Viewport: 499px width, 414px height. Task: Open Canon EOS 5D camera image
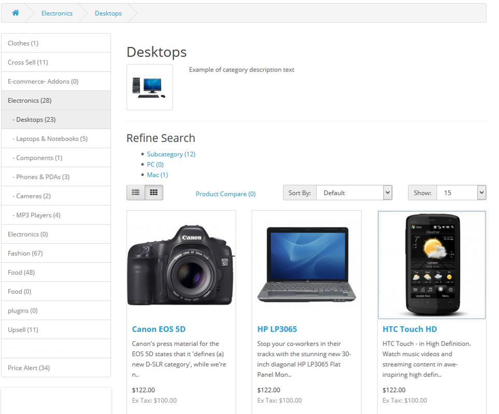pos(181,264)
